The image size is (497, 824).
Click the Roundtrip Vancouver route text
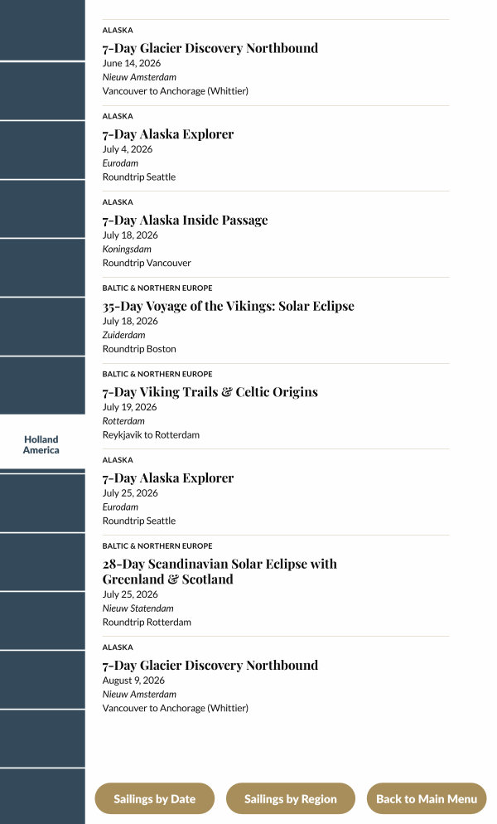click(x=147, y=263)
